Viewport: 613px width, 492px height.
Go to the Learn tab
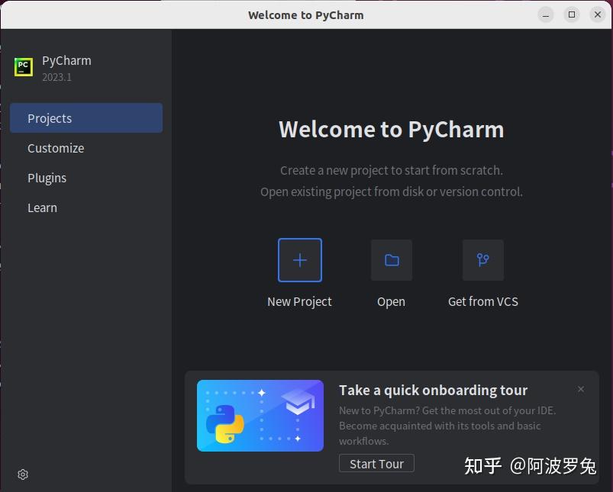(86, 207)
